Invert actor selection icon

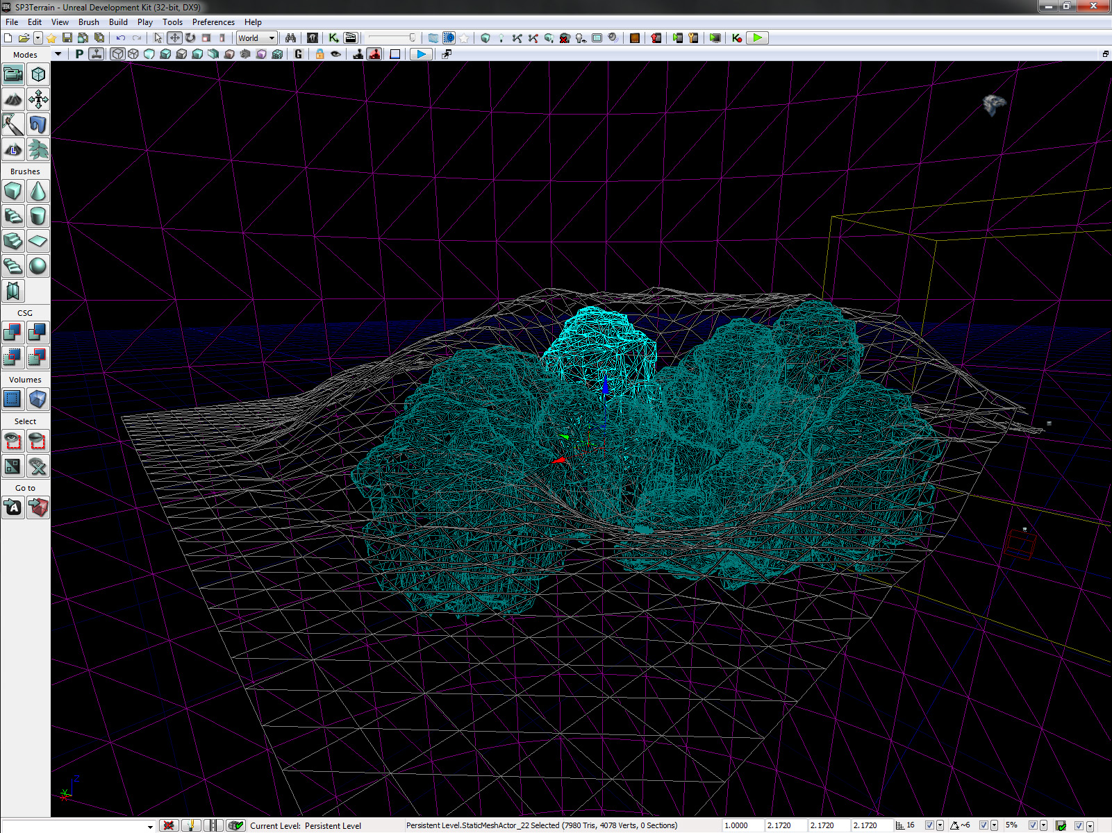pos(13,466)
